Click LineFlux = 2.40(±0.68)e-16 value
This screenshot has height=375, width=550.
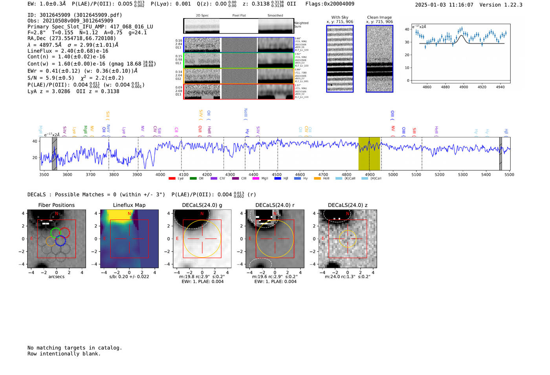click(x=68, y=51)
